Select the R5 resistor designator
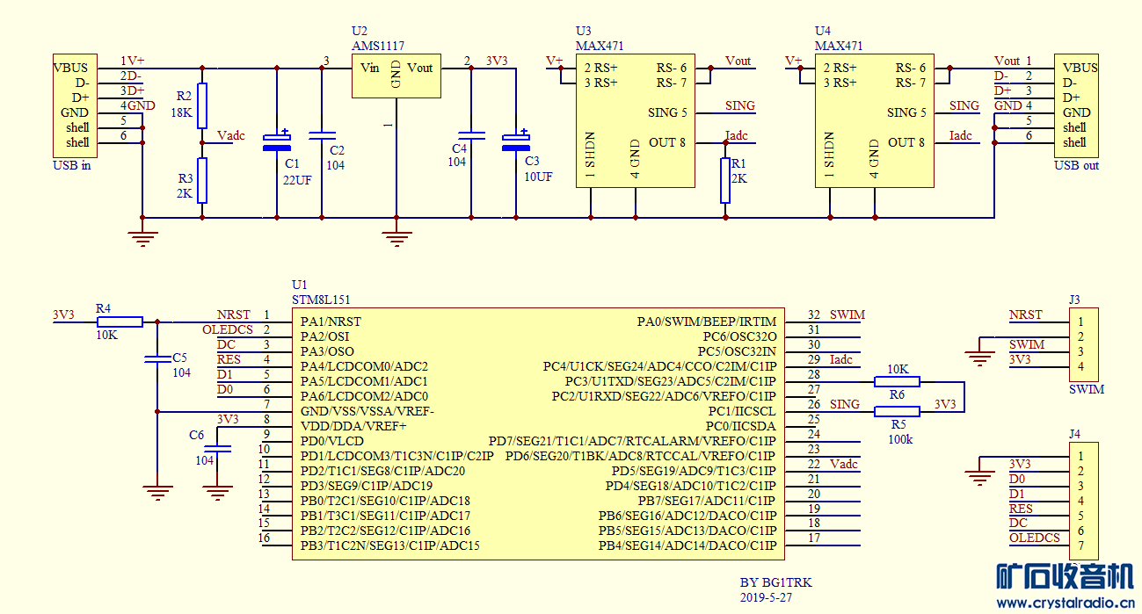The width and height of the screenshot is (1142, 614). tap(898, 424)
